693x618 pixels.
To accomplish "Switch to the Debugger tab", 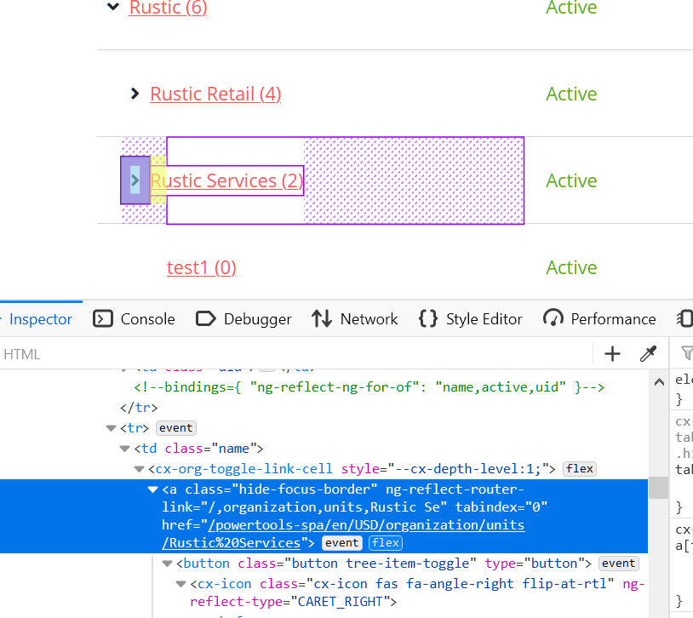I will point(243,319).
